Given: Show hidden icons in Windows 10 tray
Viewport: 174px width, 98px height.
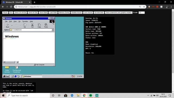Looking at the screenshot, I should coord(148,96).
